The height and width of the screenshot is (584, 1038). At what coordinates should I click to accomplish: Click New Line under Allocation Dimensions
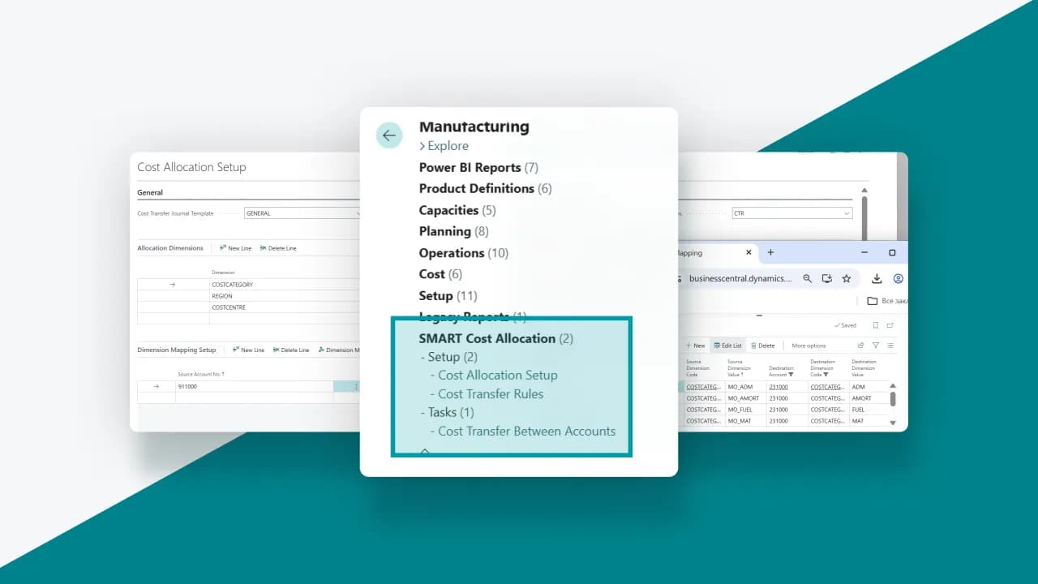235,248
